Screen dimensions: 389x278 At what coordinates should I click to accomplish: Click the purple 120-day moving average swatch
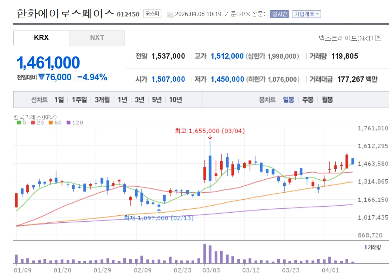point(69,123)
